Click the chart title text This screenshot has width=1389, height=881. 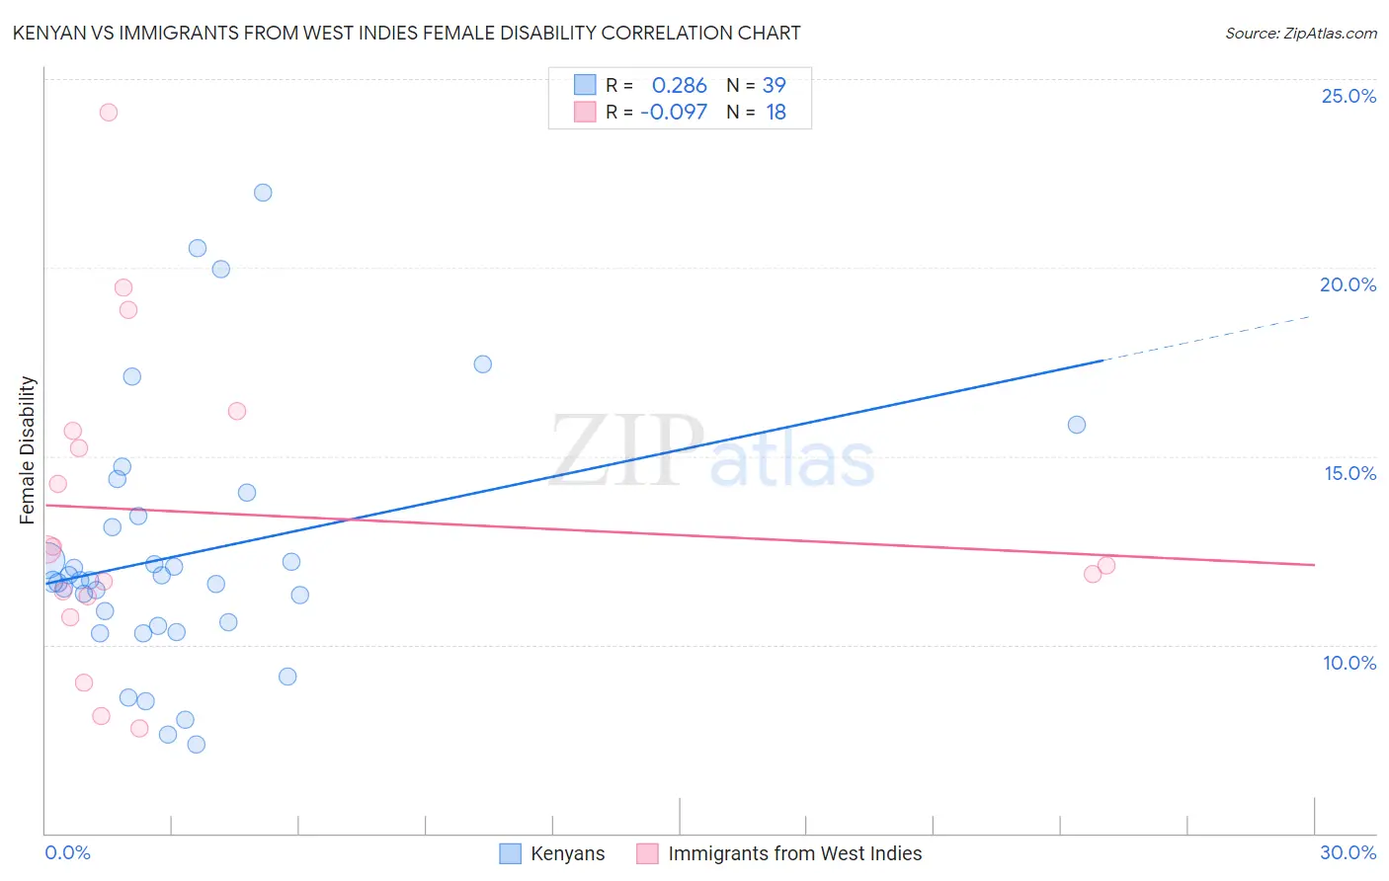[x=406, y=34]
